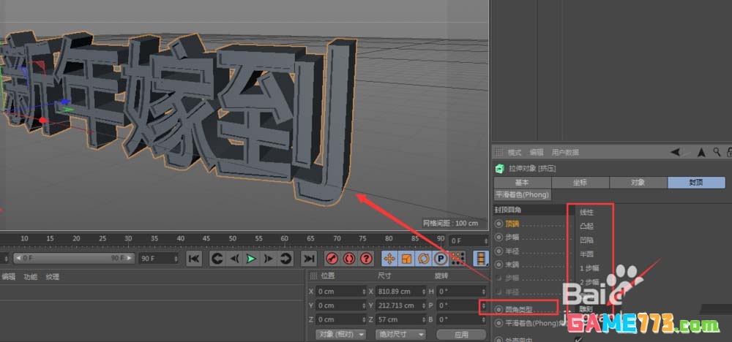Image resolution: width=732 pixels, height=342 pixels.
Task: Click the preview range slider bar
Action: click(74, 258)
